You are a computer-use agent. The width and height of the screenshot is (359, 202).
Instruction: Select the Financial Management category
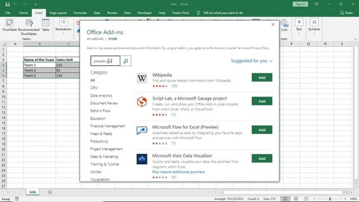(x=108, y=126)
